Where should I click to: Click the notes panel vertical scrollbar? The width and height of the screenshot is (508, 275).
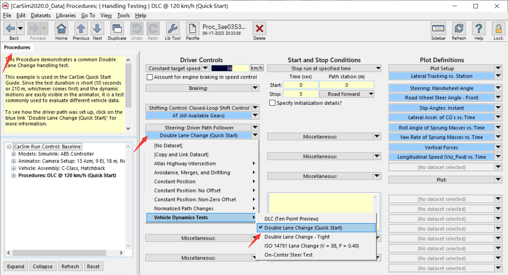pos(129,94)
